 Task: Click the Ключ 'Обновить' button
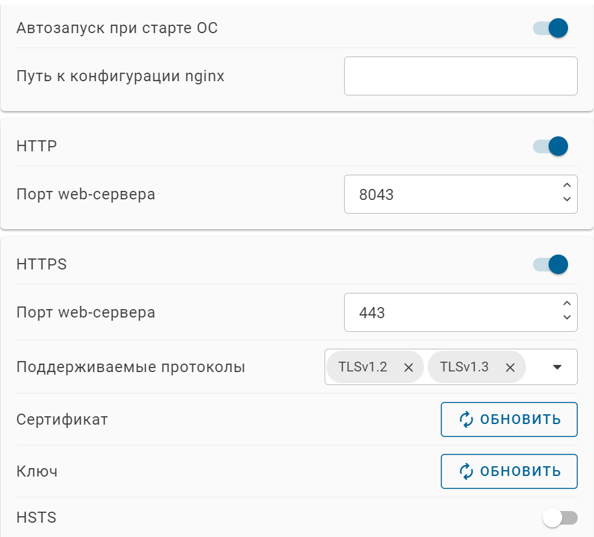tap(509, 471)
